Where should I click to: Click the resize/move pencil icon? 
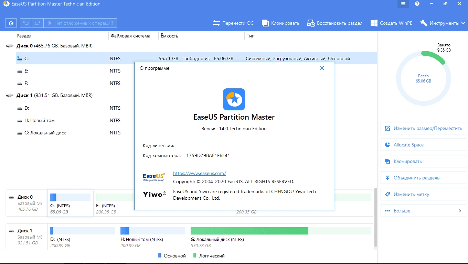point(387,128)
